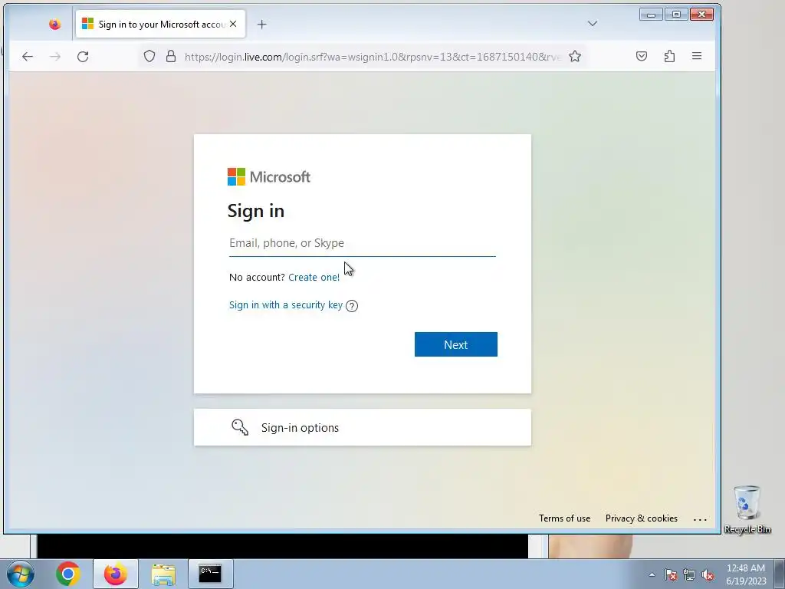View site security padlock information
The width and height of the screenshot is (785, 589).
pos(171,56)
